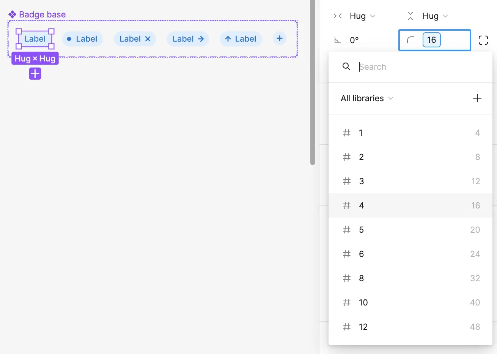Click the hash icon of variable 1

[347, 133]
